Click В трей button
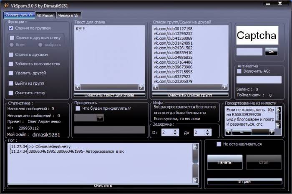Image resolution: width=292 pixels, height=194 pixels. 244,181
